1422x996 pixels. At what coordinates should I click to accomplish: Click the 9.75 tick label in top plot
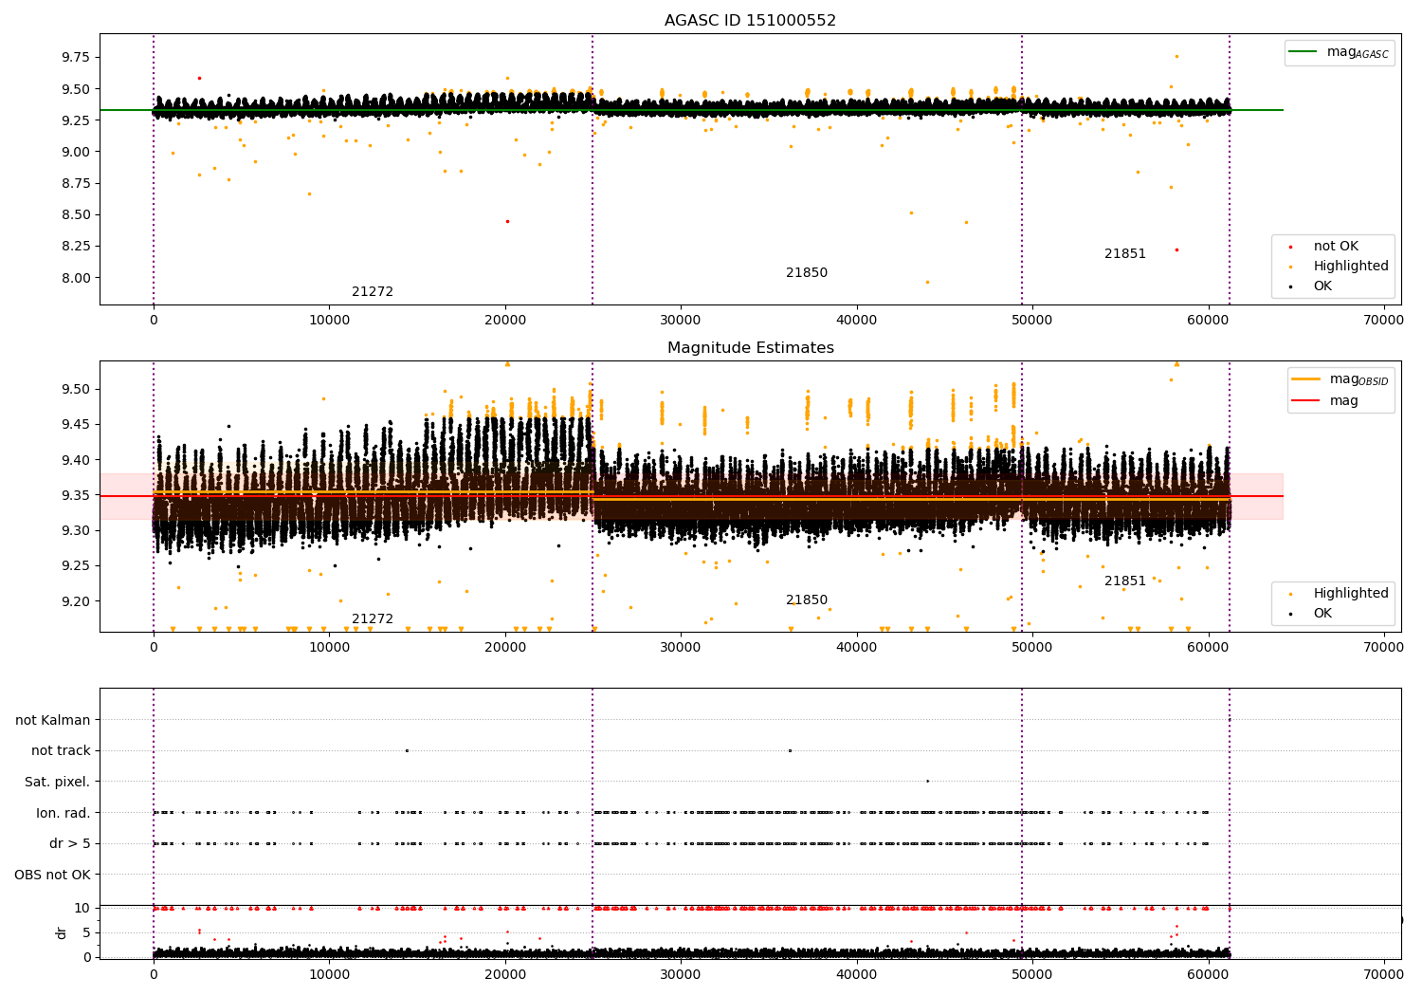tap(74, 57)
